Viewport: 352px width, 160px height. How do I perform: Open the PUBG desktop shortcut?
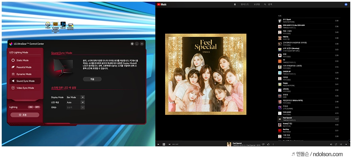[x=55, y=27]
